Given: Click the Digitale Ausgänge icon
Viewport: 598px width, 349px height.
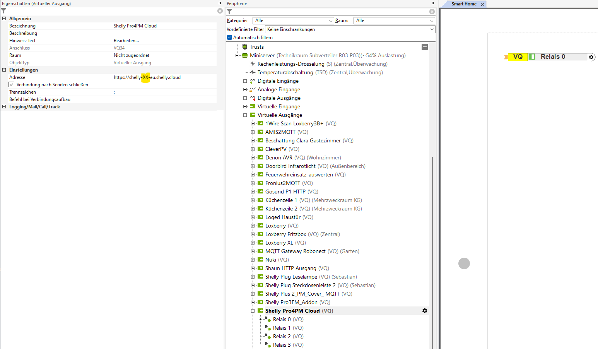Looking at the screenshot, I should (253, 98).
